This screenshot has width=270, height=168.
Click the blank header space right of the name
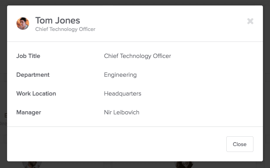pyautogui.click(x=170, y=23)
